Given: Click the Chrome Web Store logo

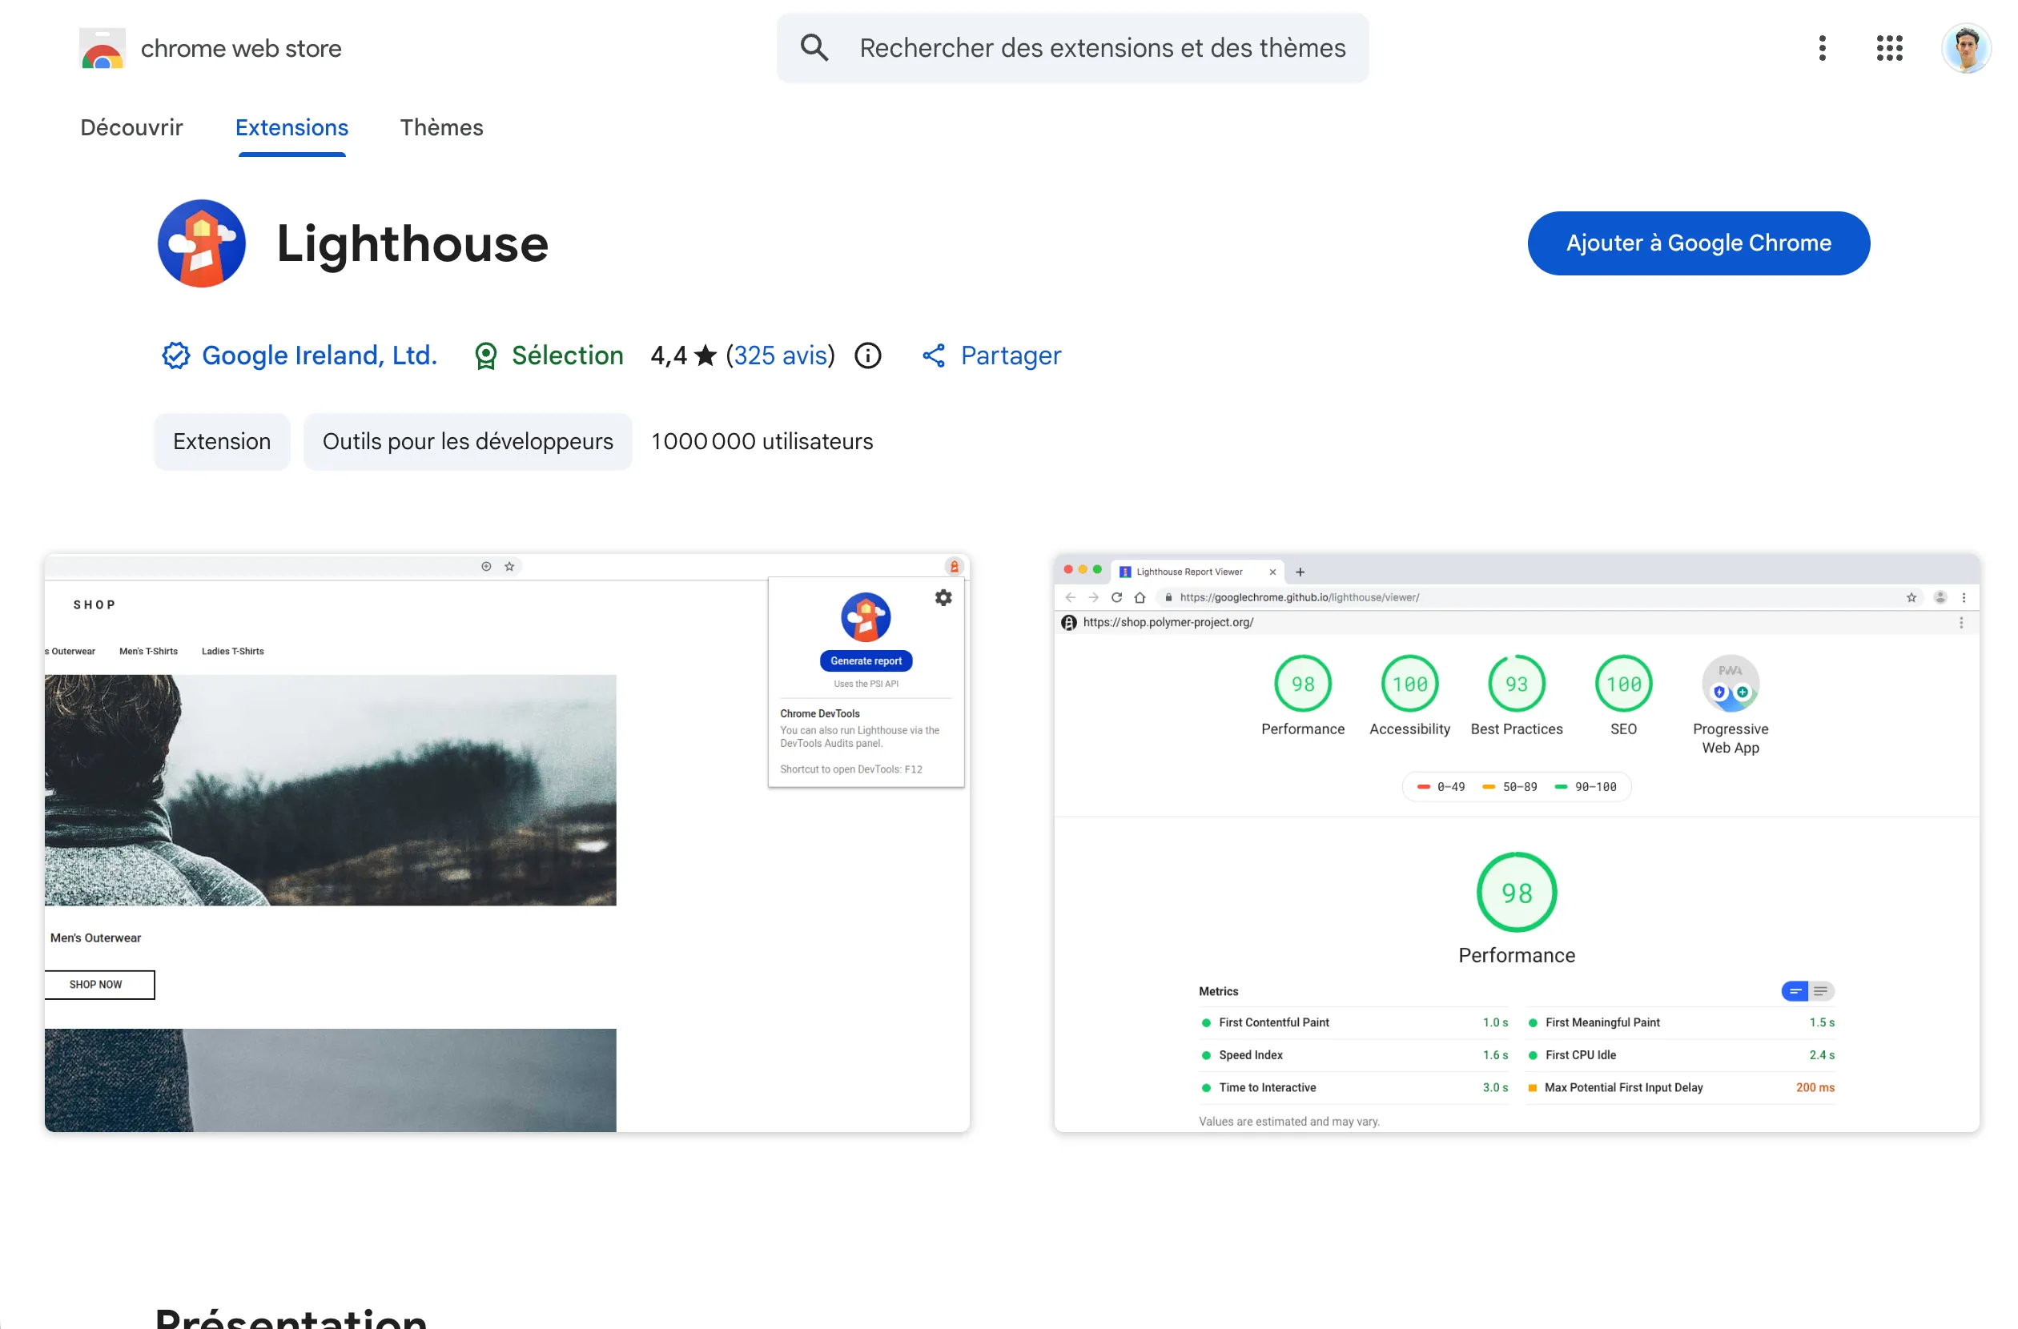Looking at the screenshot, I should pos(102,48).
